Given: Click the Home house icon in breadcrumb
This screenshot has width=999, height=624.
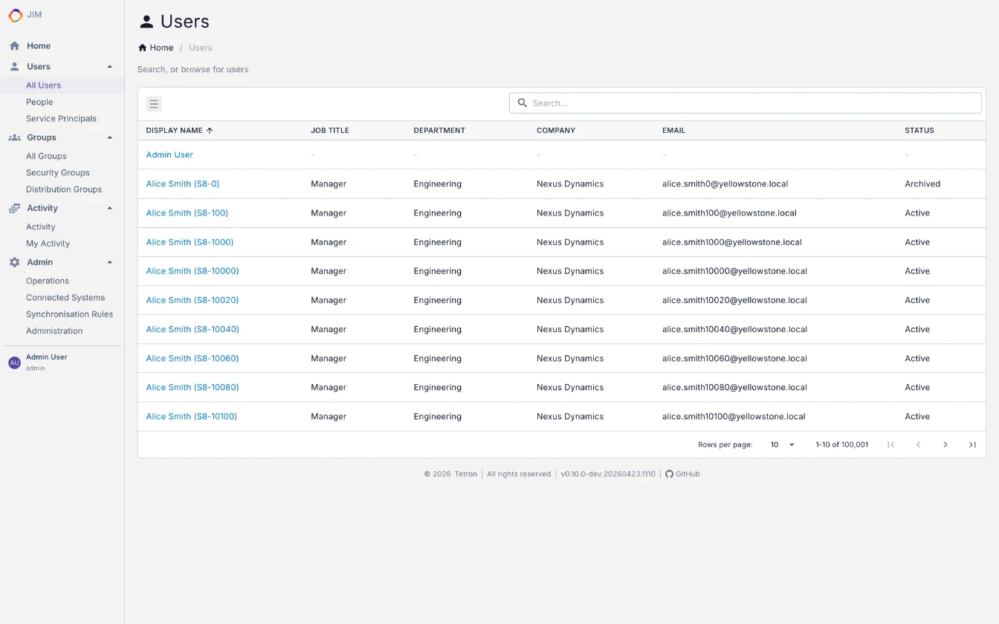Looking at the screenshot, I should (143, 48).
